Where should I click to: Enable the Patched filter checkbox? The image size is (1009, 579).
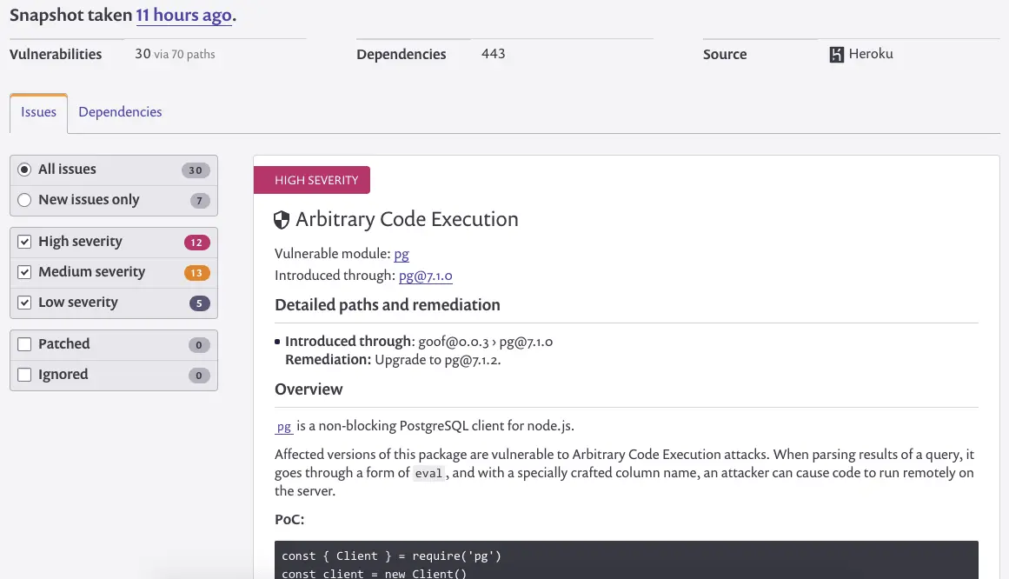[24, 344]
